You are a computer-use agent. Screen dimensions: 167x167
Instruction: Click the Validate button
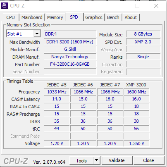(117, 160)
